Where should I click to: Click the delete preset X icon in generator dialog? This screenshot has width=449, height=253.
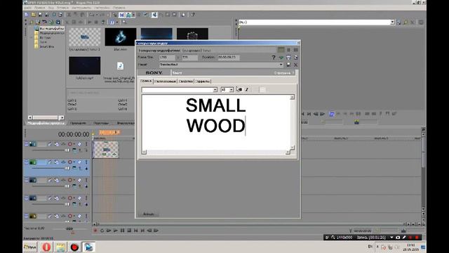click(295, 65)
